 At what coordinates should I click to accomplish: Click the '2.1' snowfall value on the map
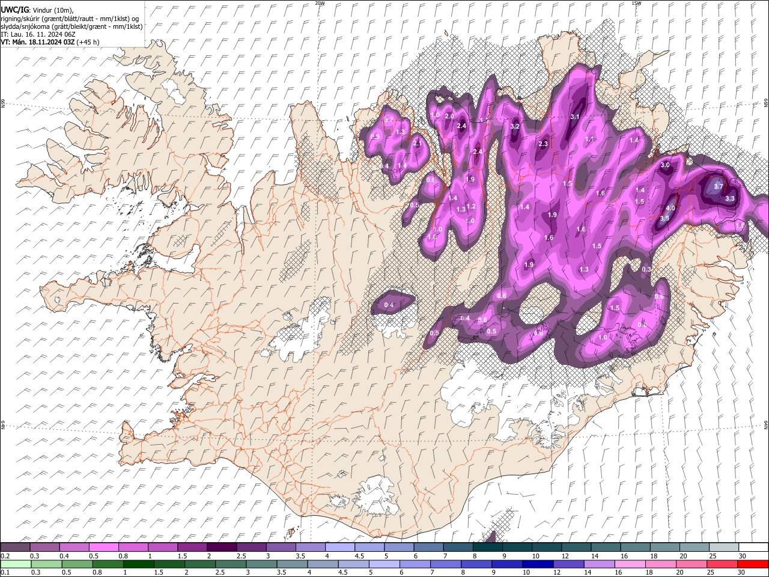coord(417,144)
